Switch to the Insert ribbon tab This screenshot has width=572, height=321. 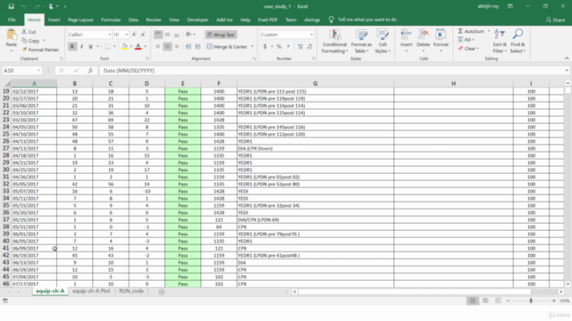(54, 20)
